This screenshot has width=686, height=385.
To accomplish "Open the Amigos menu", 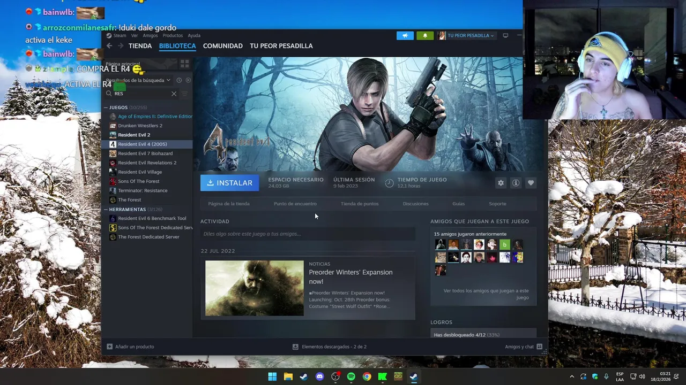I will pyautogui.click(x=150, y=36).
